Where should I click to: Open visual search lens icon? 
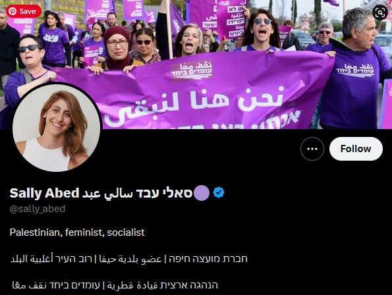coord(379,13)
